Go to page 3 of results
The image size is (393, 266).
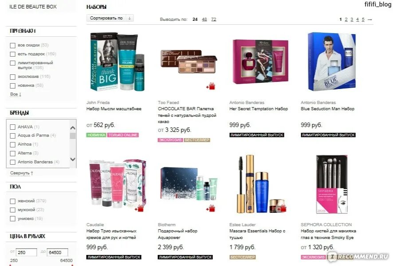point(352,19)
